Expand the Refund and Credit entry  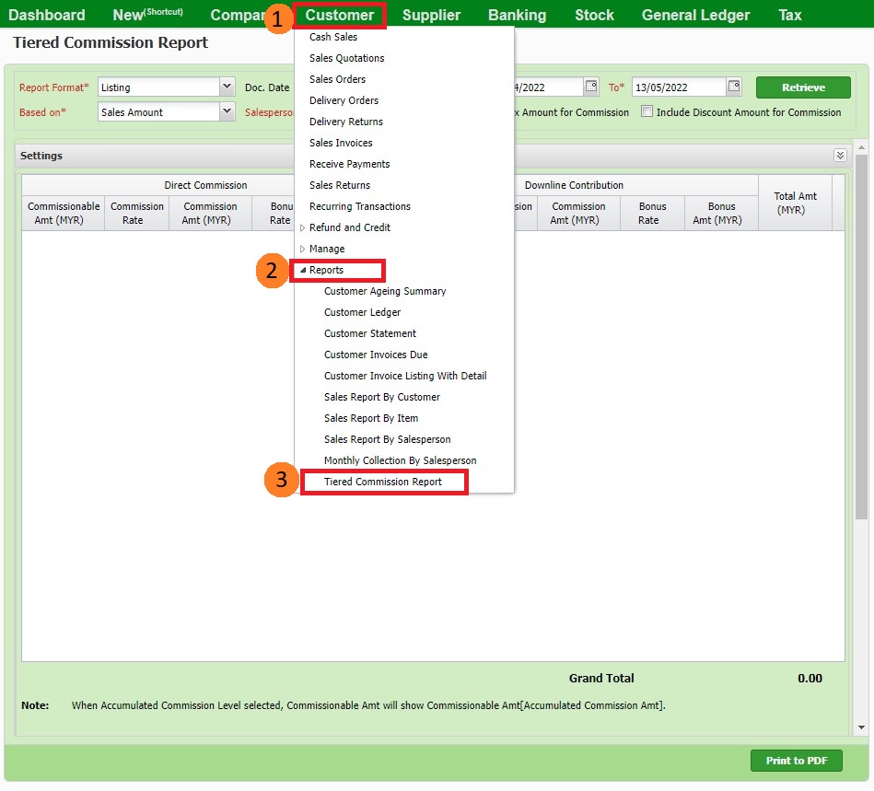pos(303,227)
